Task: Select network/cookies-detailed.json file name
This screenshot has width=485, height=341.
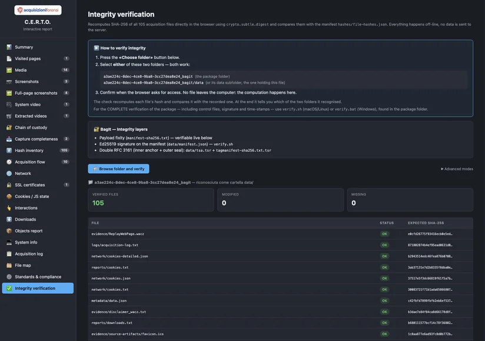Action: tap(119, 256)
